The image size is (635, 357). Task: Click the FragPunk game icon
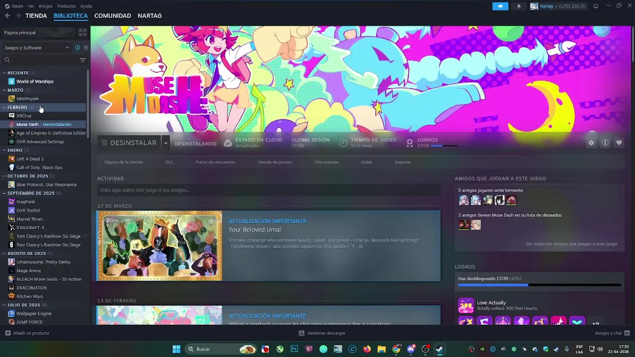pyautogui.click(x=11, y=202)
